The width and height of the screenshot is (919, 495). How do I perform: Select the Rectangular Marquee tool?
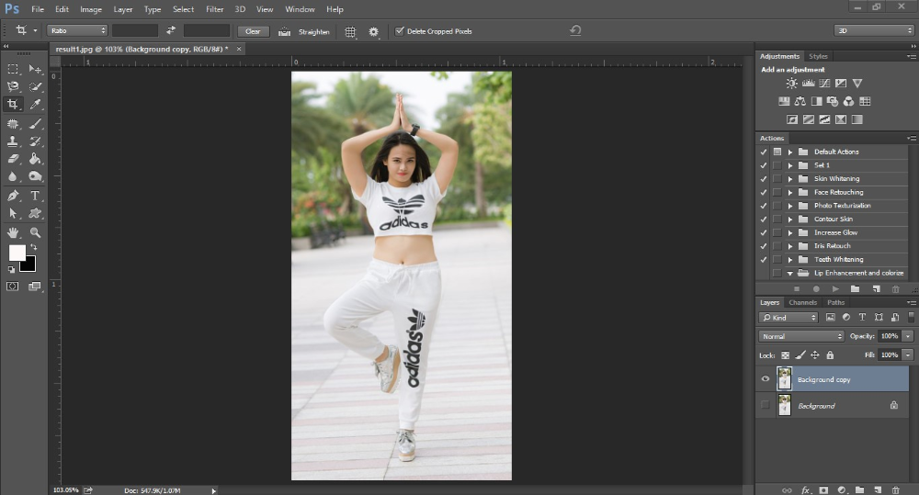pyautogui.click(x=12, y=69)
